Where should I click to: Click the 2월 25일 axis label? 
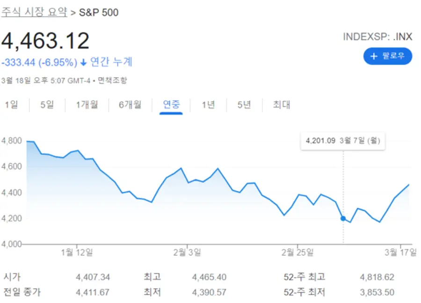(298, 252)
